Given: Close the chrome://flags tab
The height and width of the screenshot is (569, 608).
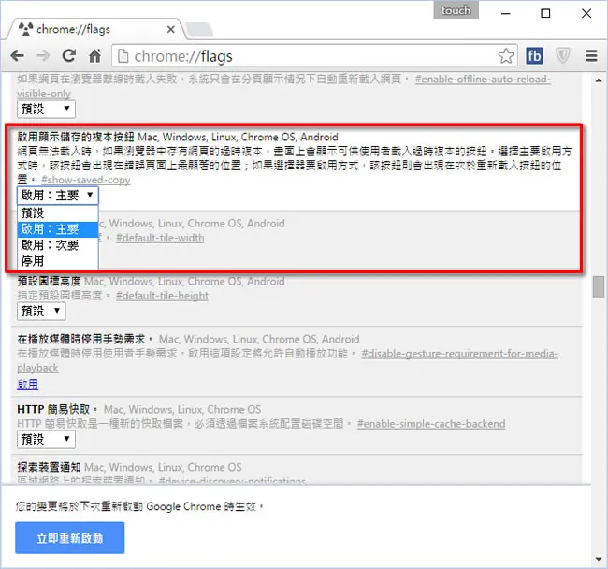Looking at the screenshot, I should 170,29.
